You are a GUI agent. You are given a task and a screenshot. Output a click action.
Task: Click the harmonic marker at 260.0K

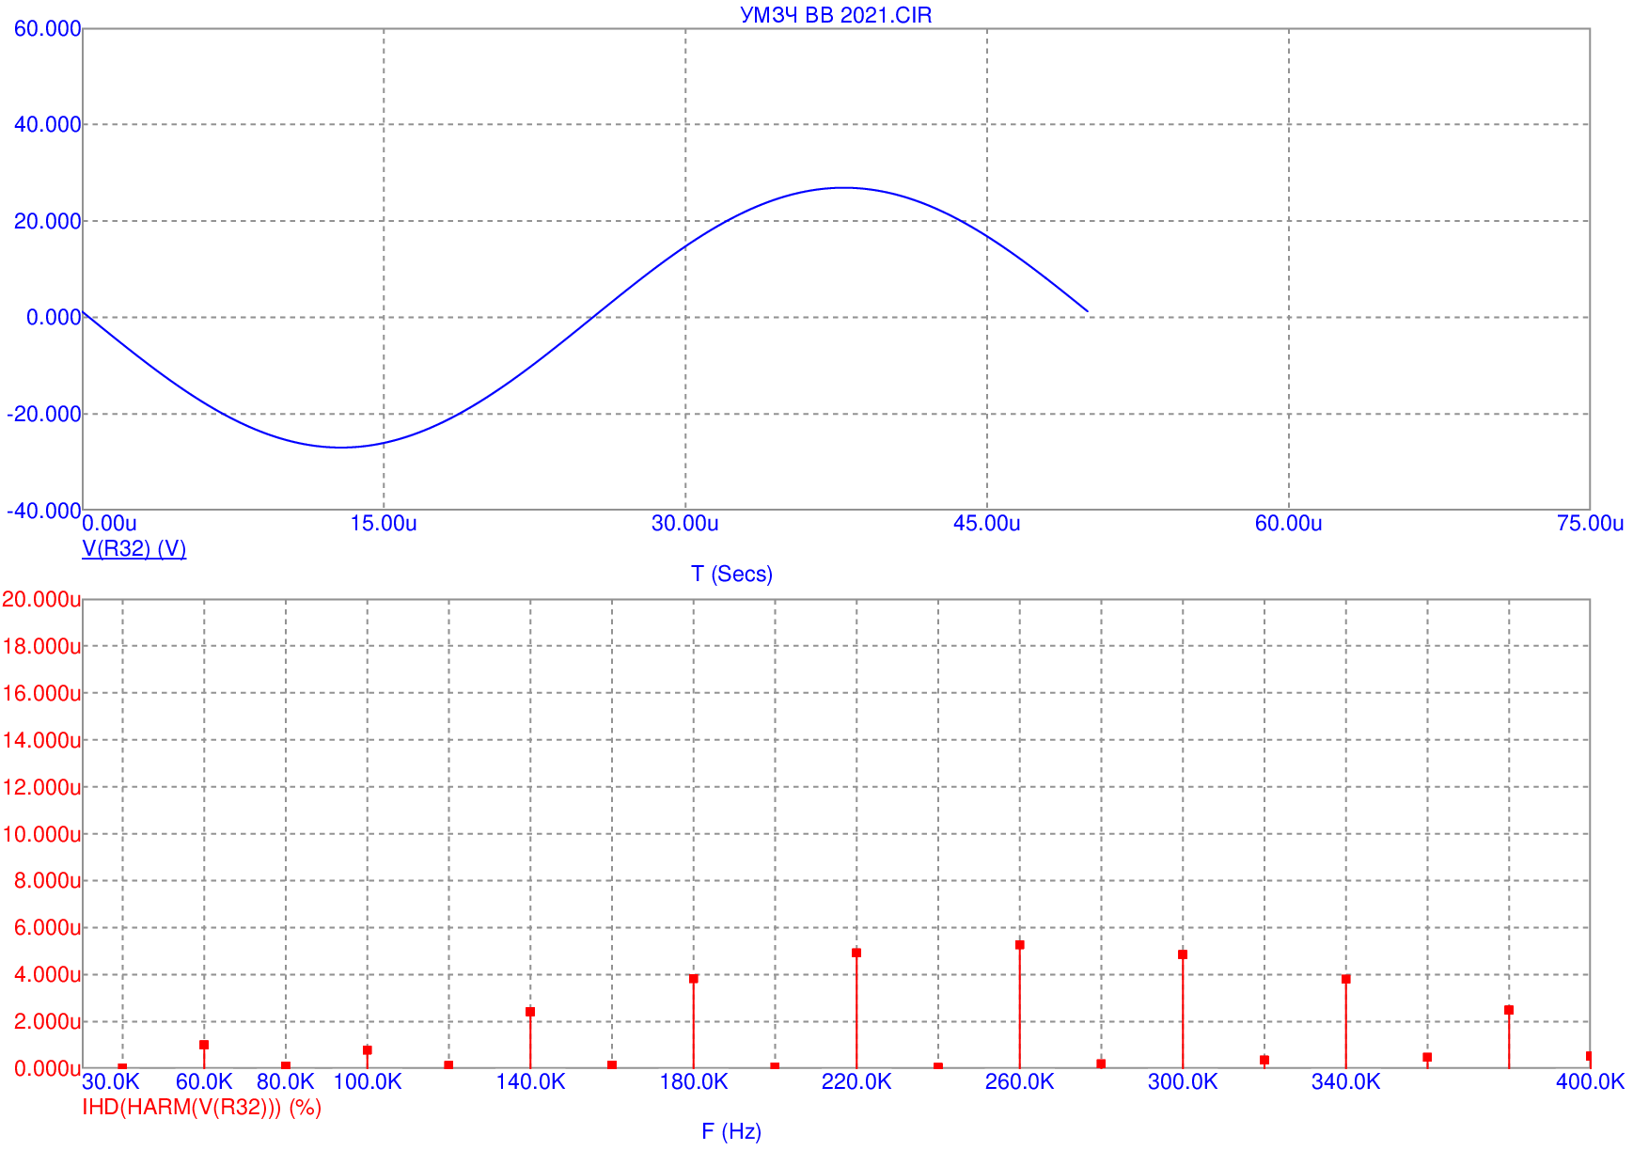pyautogui.click(x=1020, y=945)
